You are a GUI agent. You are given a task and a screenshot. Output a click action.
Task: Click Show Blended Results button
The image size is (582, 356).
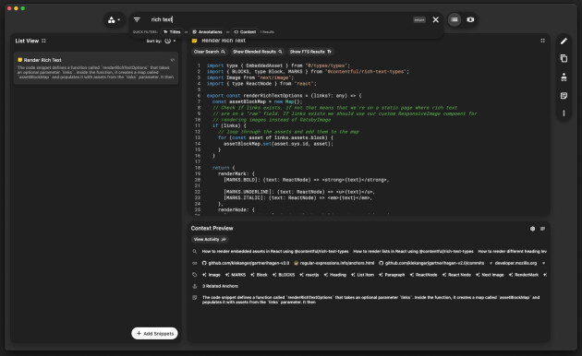pyautogui.click(x=257, y=52)
